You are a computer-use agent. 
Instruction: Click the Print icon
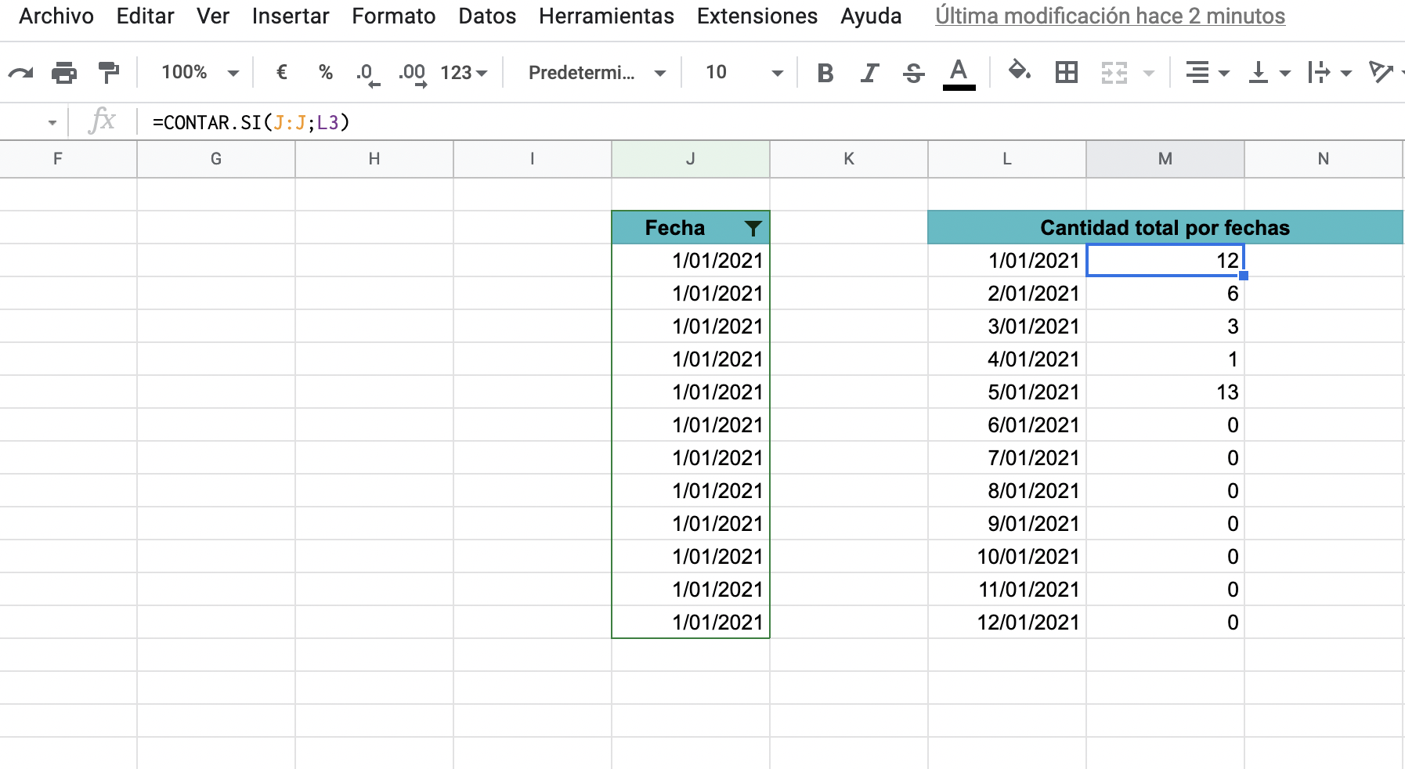point(64,73)
